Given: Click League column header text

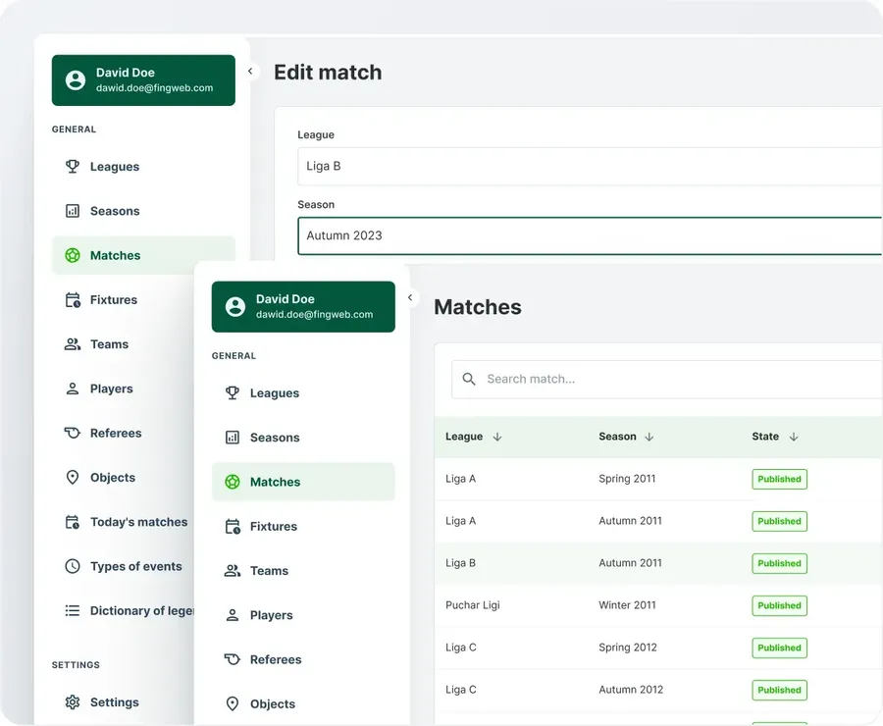Looking at the screenshot, I should pos(464,437).
